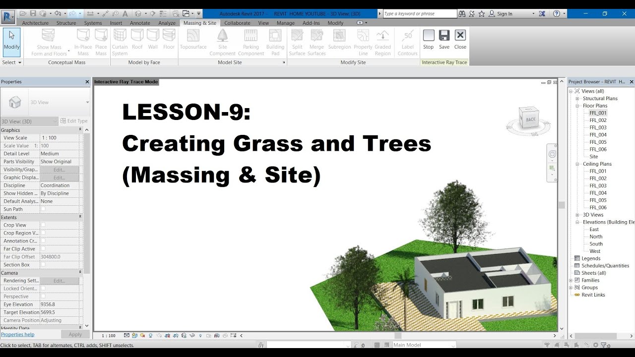Open the Collaborate ribbon tab
Image resolution: width=635 pixels, height=357 pixels.
click(237, 23)
